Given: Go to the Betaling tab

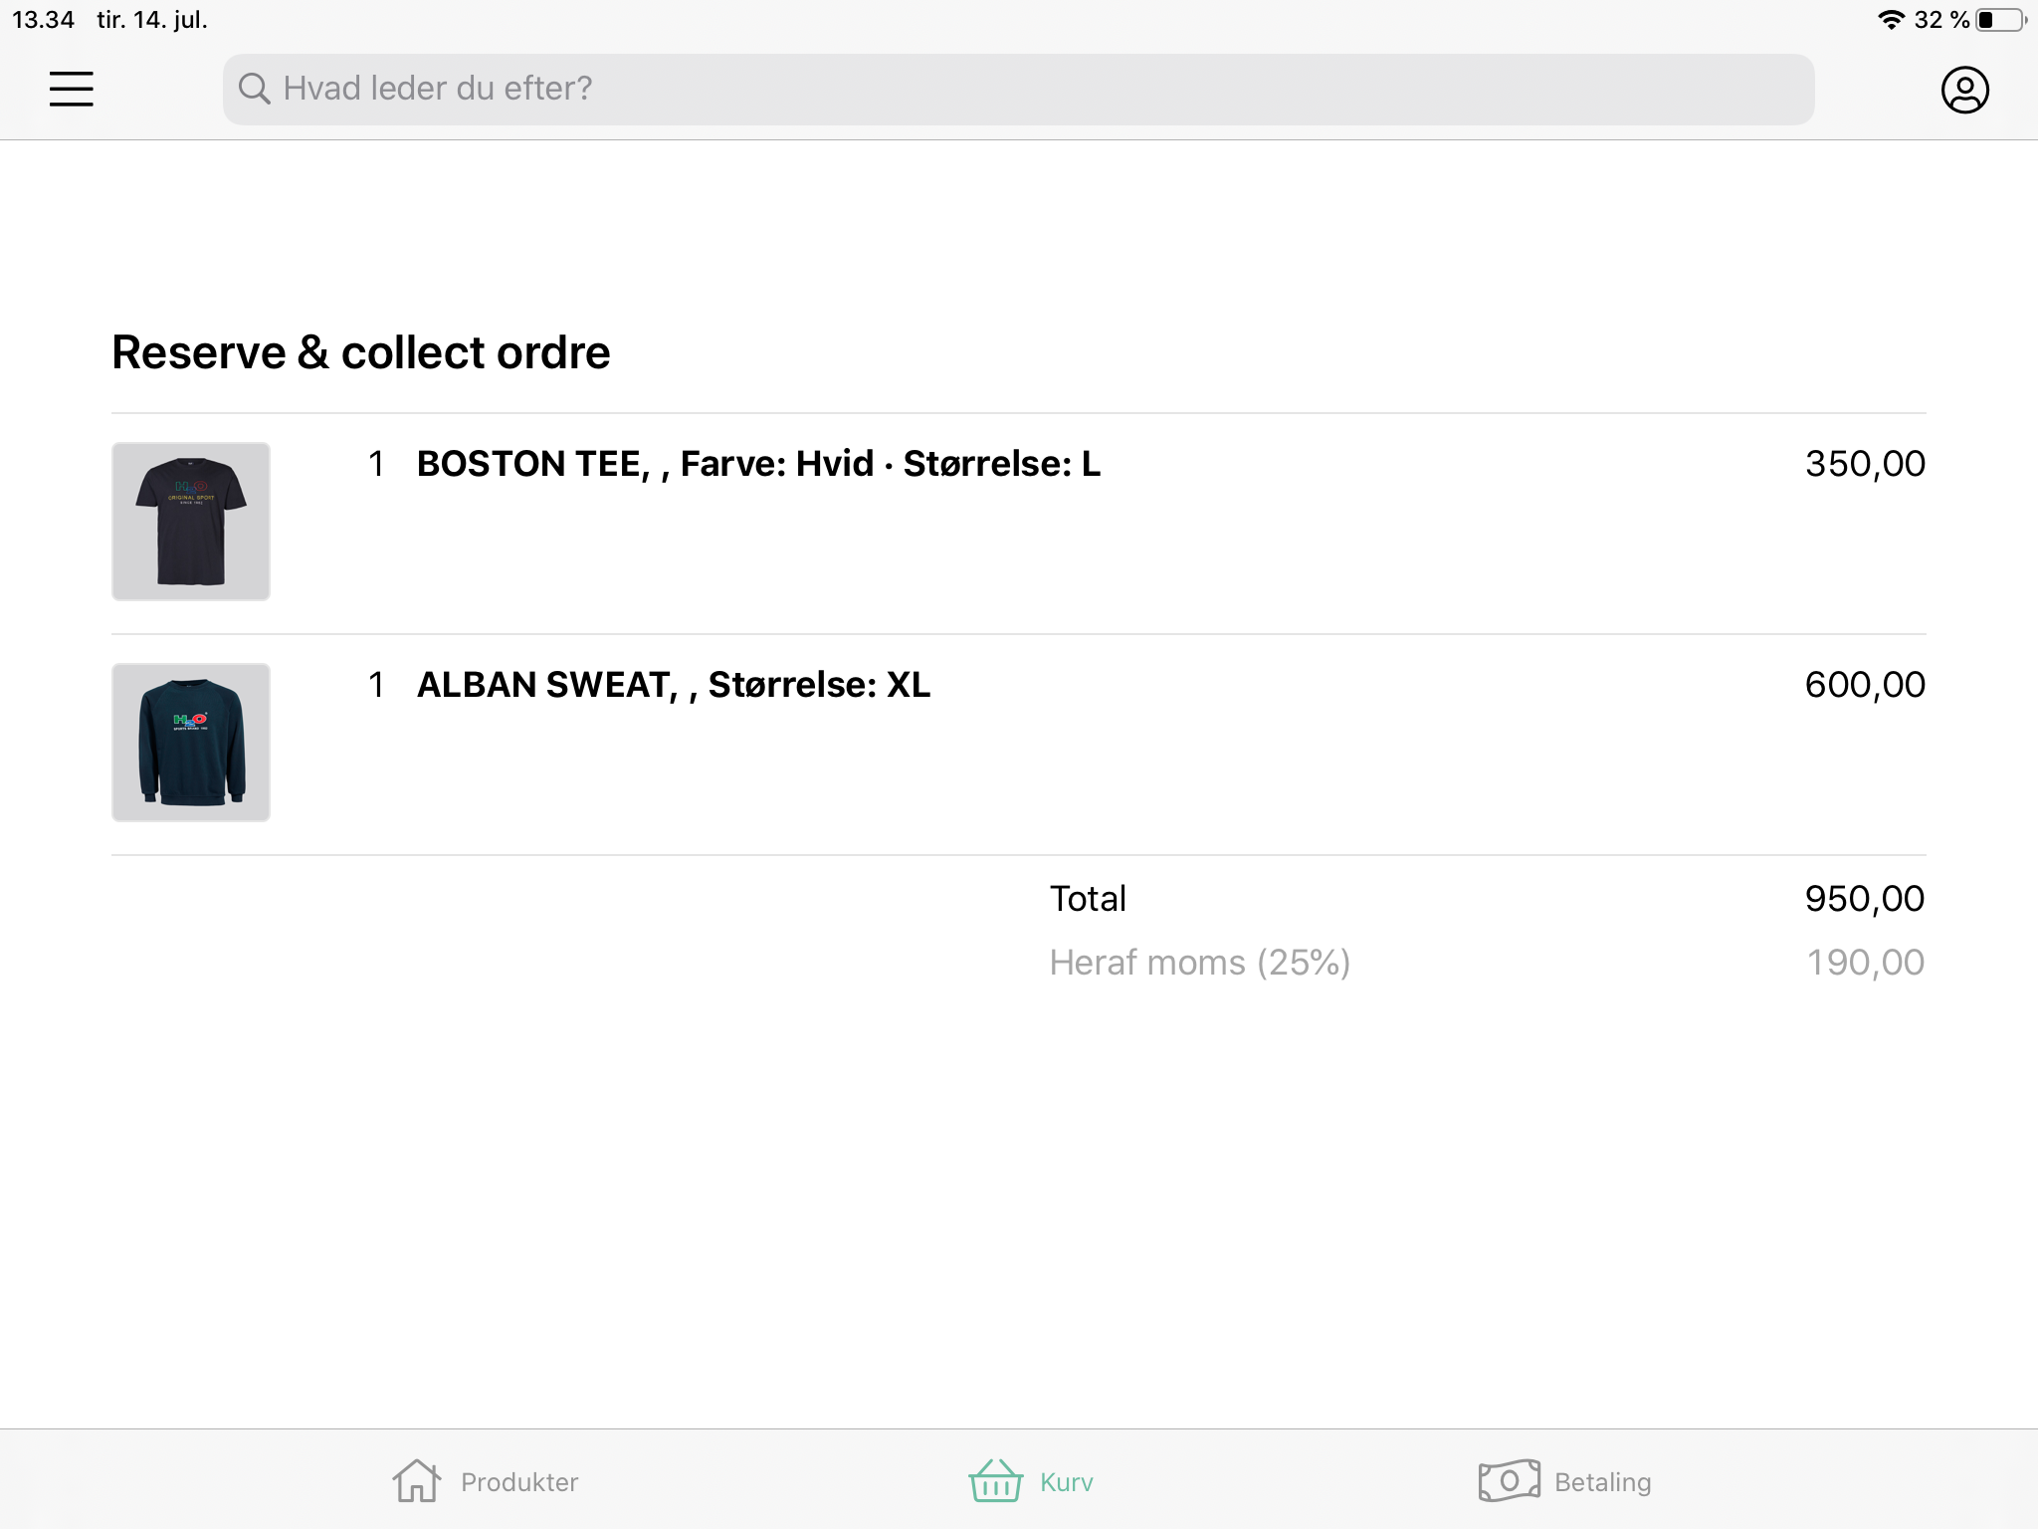Looking at the screenshot, I should [x=1602, y=1482].
